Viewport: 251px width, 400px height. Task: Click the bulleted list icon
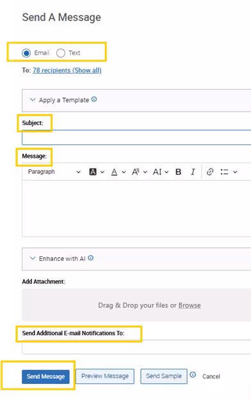(224, 172)
